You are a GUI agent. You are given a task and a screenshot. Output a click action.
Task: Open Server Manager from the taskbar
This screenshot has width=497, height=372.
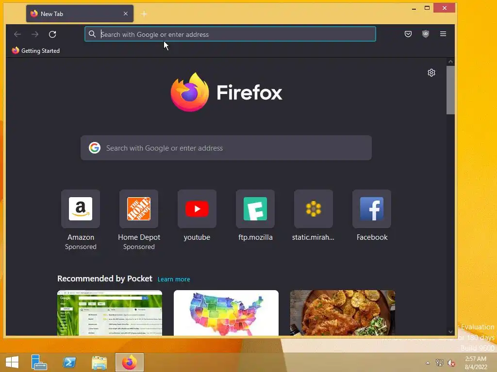(x=39, y=362)
